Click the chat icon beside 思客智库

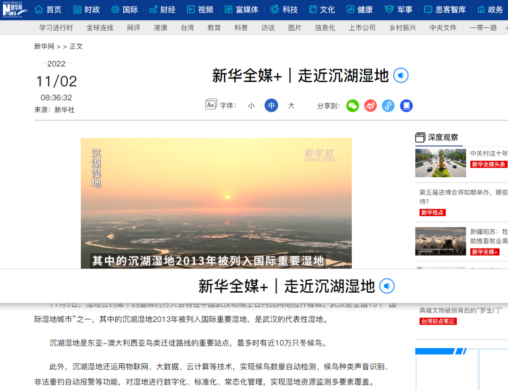[x=428, y=10]
